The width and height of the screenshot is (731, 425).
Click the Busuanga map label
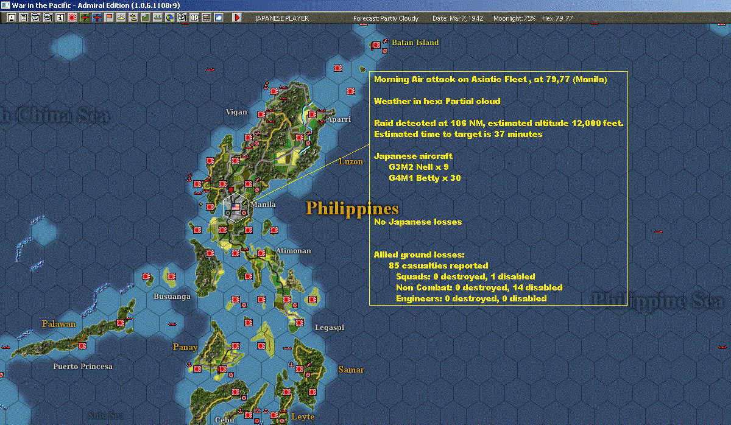click(172, 297)
